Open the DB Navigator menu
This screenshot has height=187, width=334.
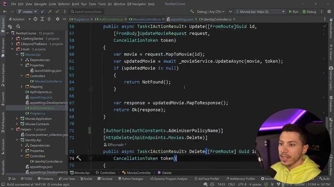pyautogui.click(x=136, y=4)
